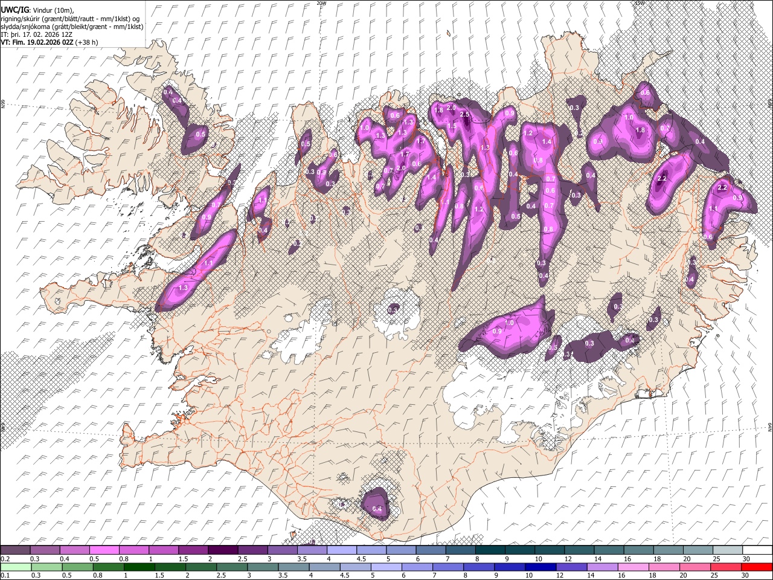Select the 'rigning/skúrir (grænt/blátt/rautt - mm/1klst) og' line

[x=70, y=19]
